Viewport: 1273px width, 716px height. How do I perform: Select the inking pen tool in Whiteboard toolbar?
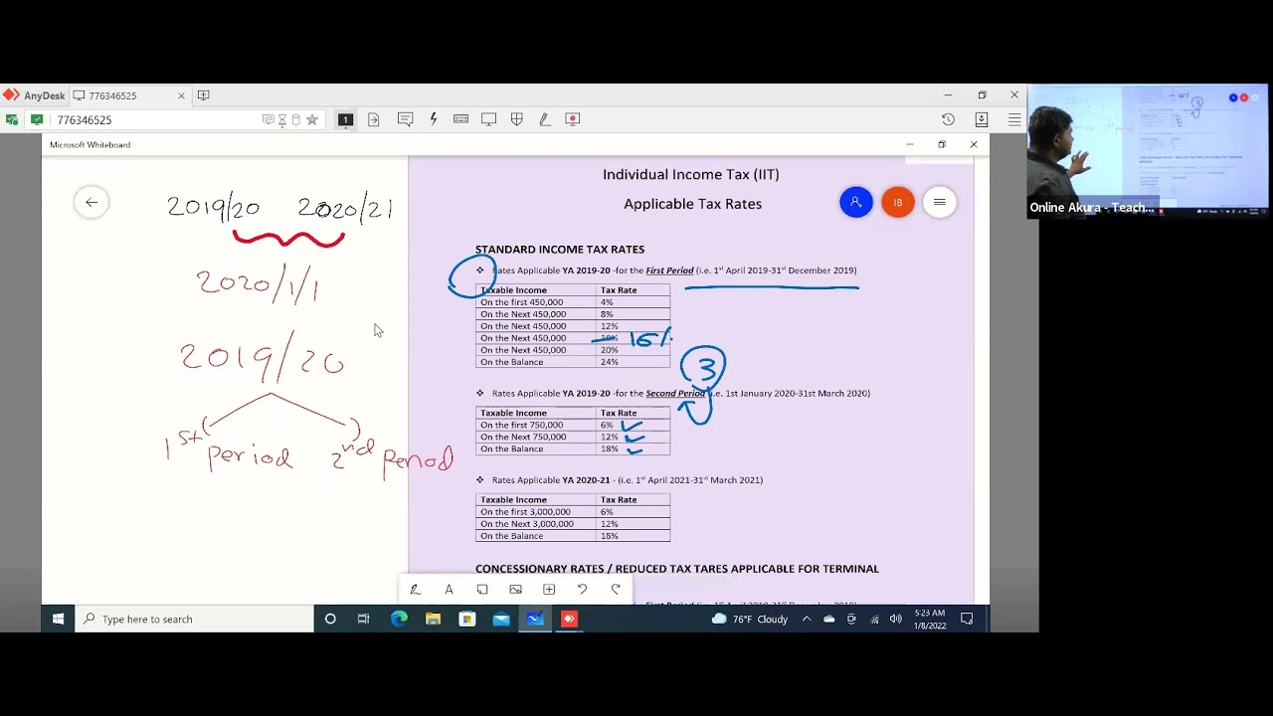415,590
